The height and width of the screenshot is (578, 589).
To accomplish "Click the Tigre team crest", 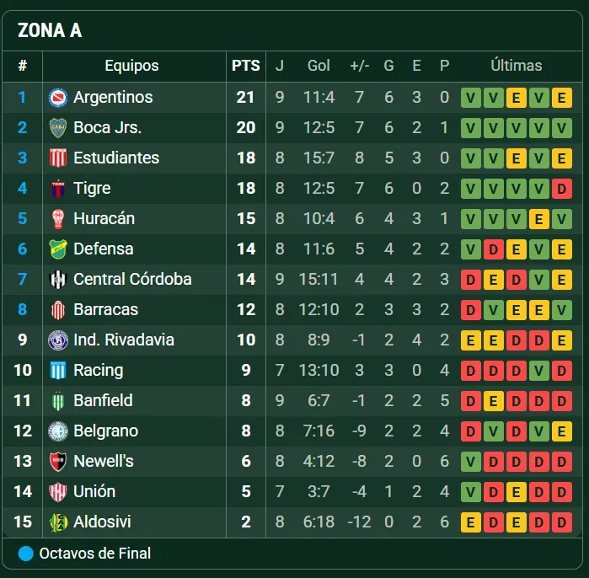I will click(x=57, y=189).
